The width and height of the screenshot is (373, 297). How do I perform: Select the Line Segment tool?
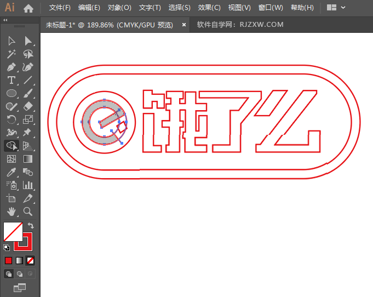point(28,80)
